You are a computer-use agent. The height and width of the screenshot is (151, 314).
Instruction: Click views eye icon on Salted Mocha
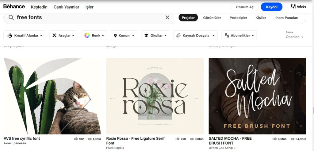coord(293,139)
